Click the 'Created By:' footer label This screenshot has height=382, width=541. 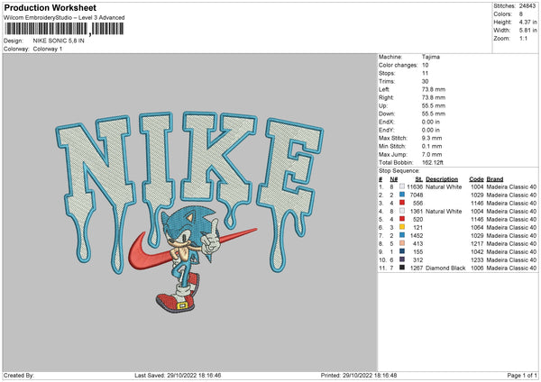pos(19,375)
